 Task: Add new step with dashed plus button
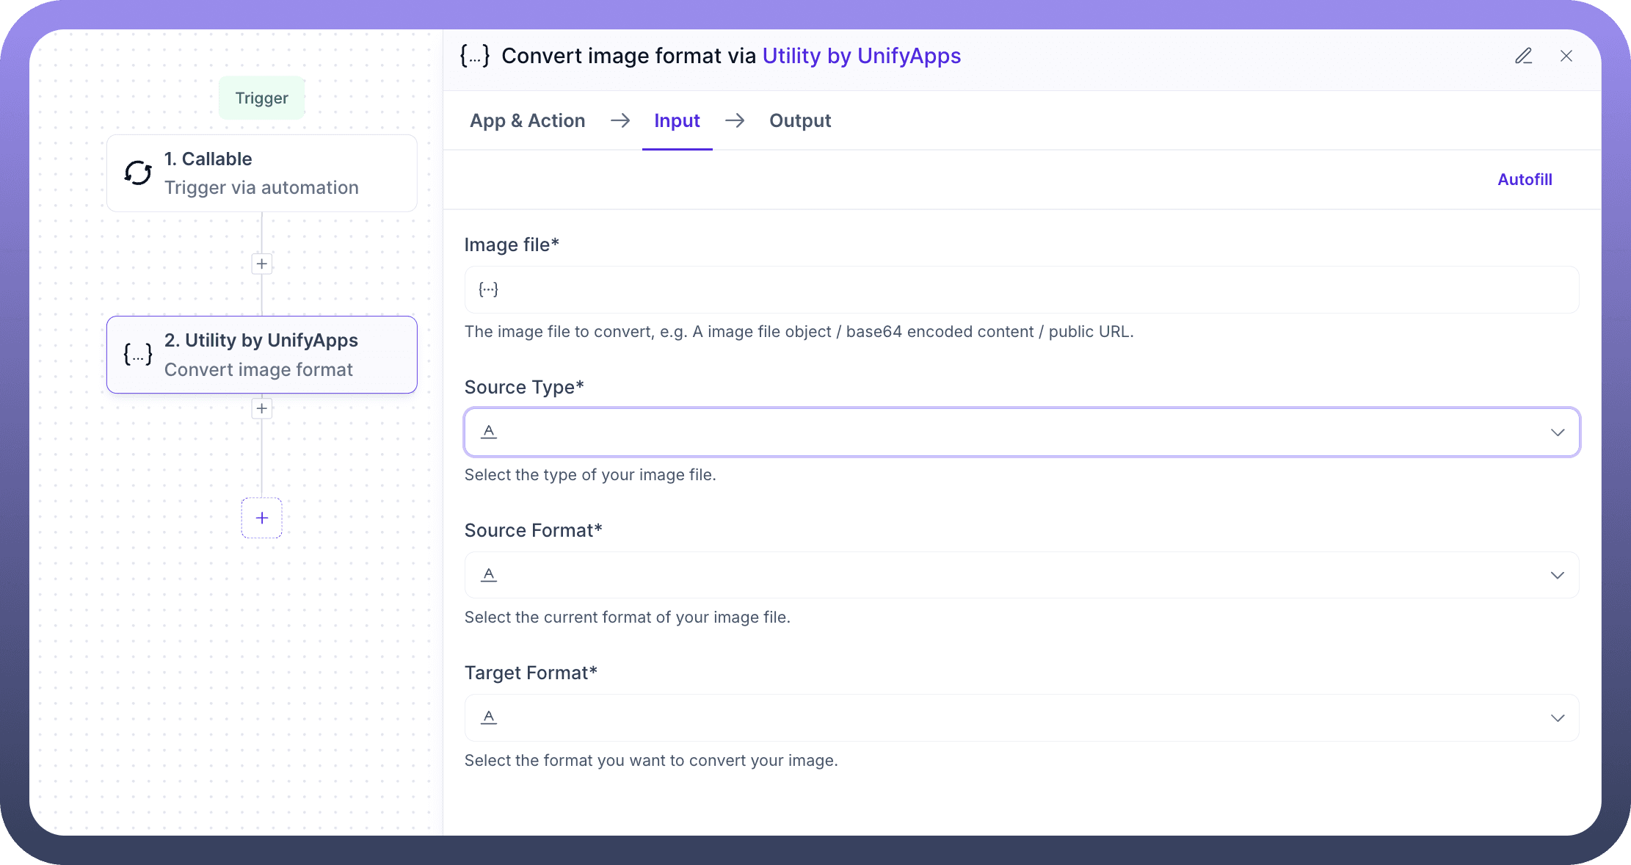(x=262, y=518)
